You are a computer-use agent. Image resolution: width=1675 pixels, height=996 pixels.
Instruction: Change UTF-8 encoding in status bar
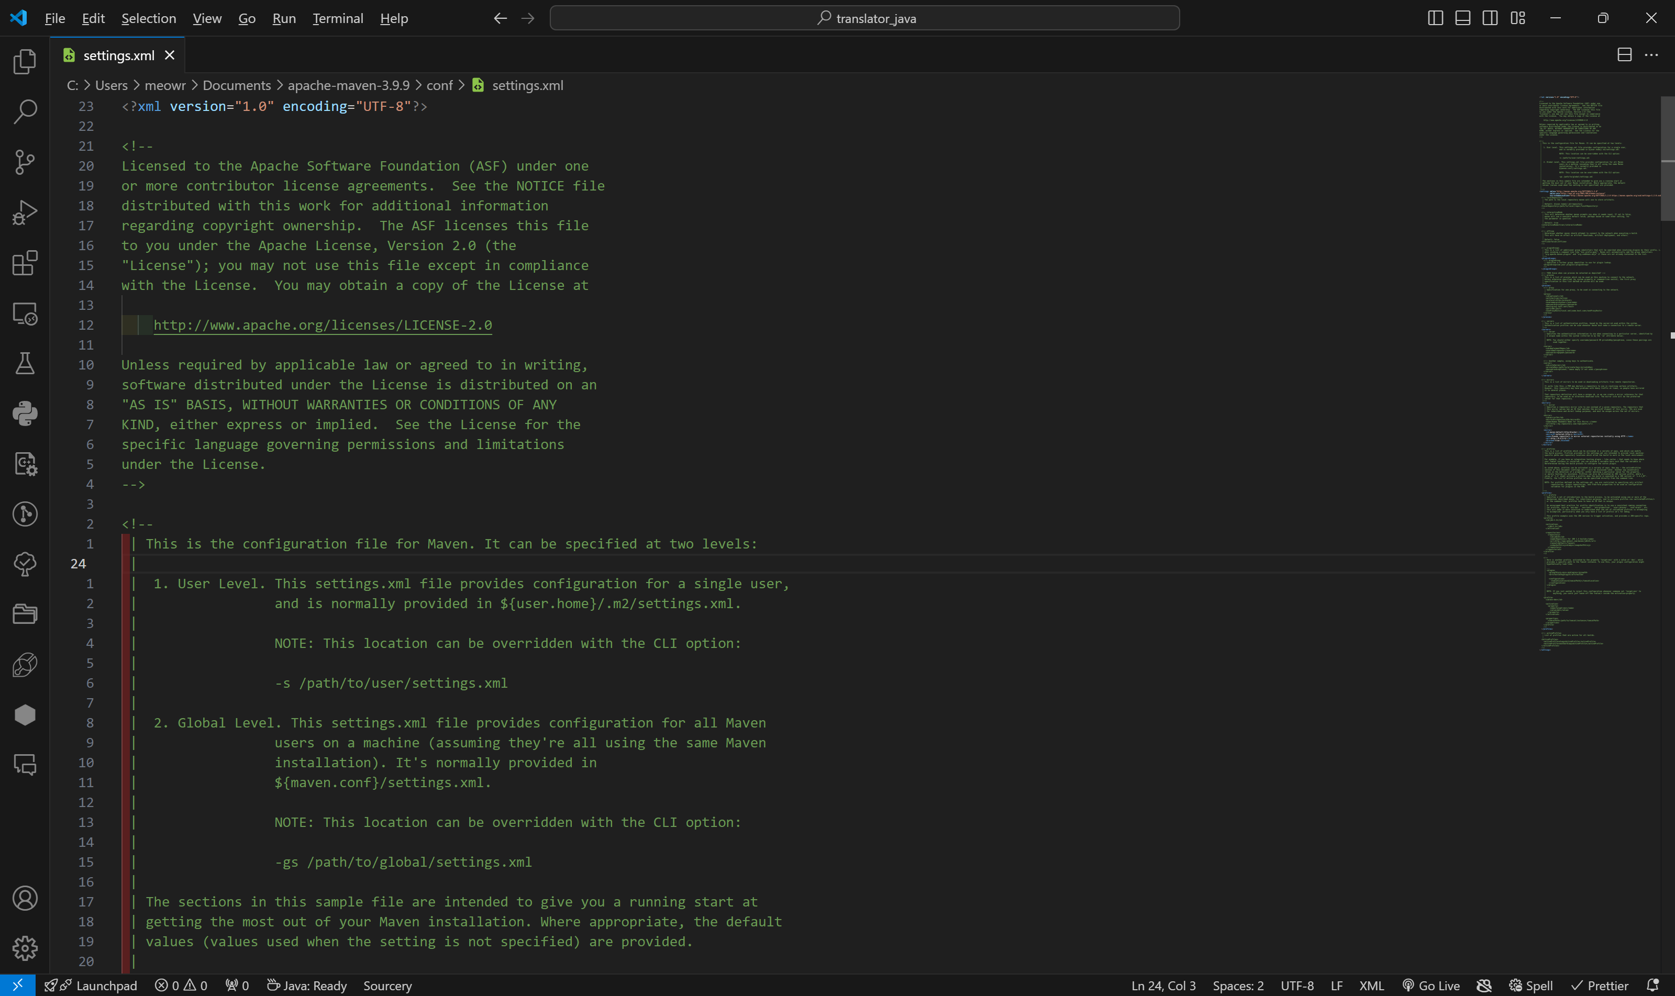click(x=1296, y=985)
